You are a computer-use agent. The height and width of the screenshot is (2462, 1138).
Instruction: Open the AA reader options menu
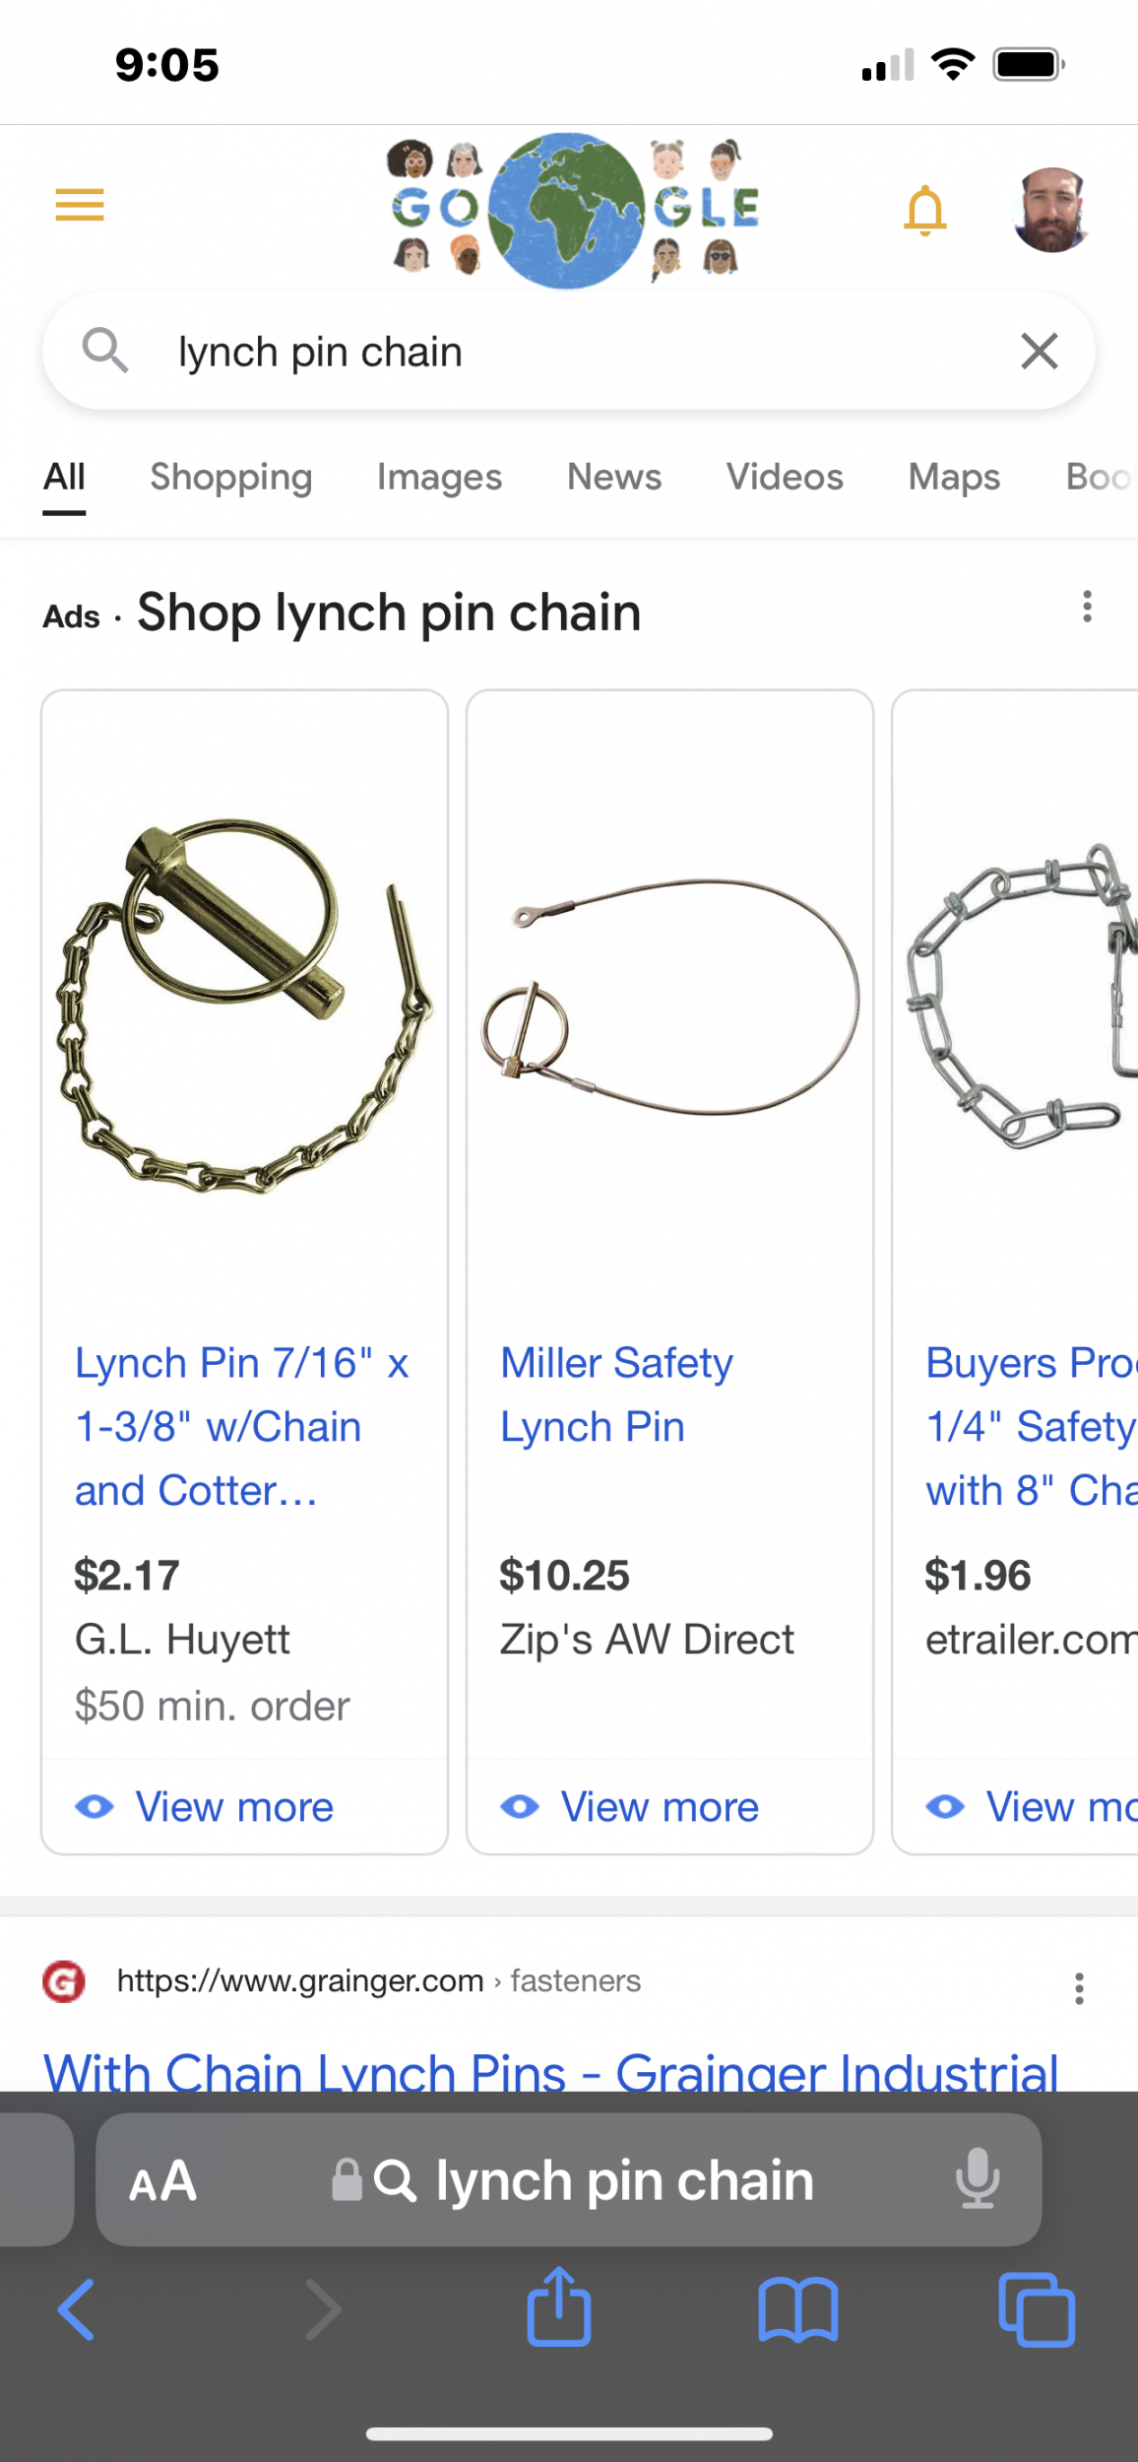[x=163, y=2180]
